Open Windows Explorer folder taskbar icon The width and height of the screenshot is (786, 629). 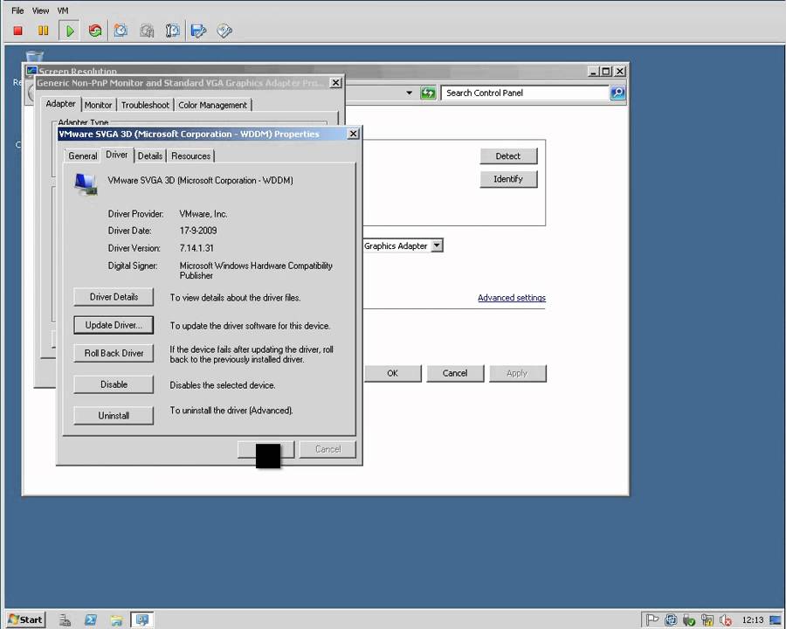click(x=116, y=620)
